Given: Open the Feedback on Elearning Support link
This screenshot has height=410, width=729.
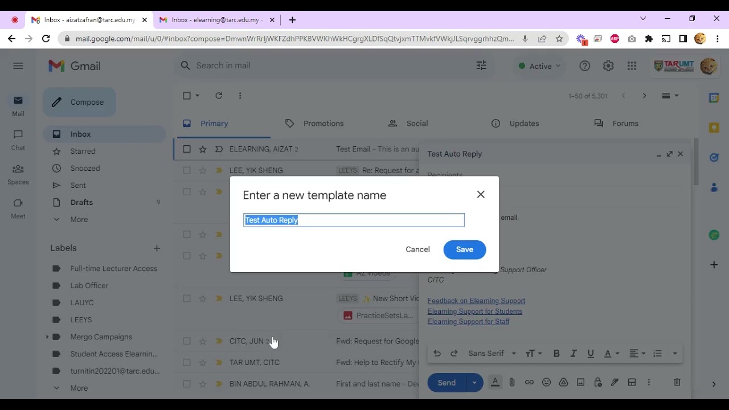Looking at the screenshot, I should [476, 301].
